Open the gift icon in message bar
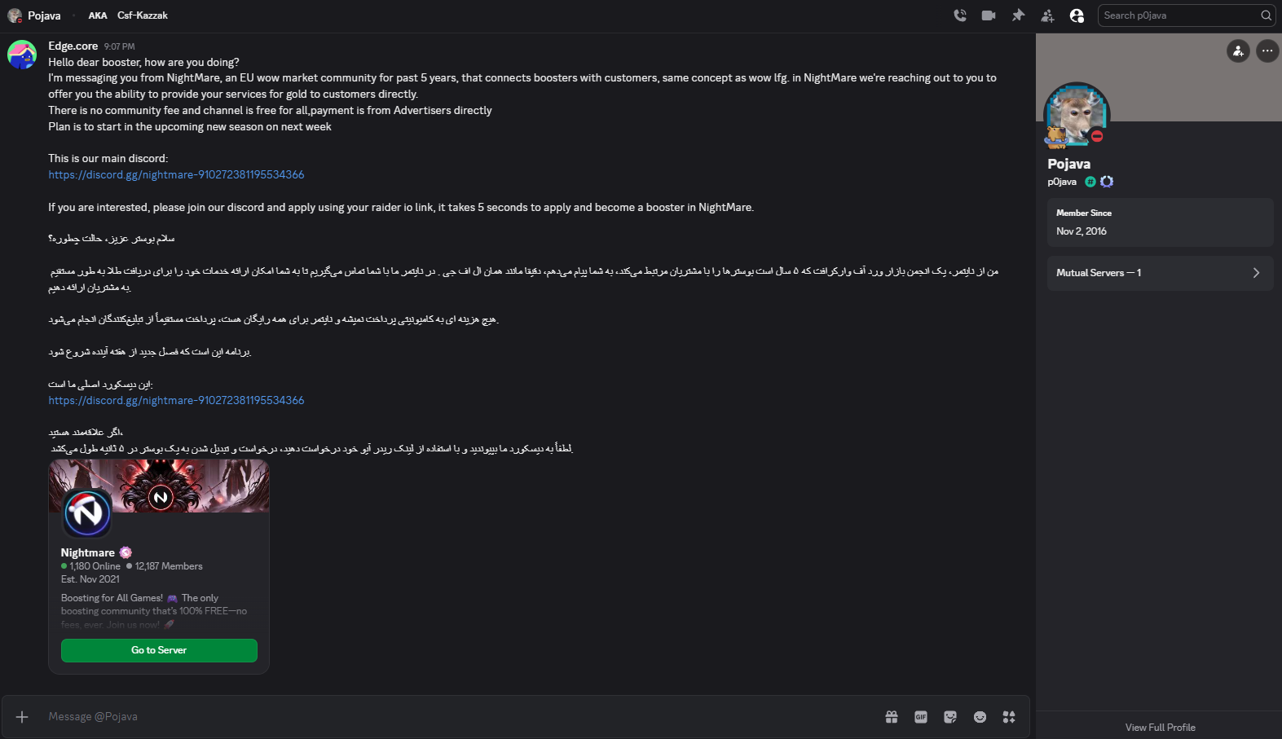The image size is (1282, 739). point(892,717)
